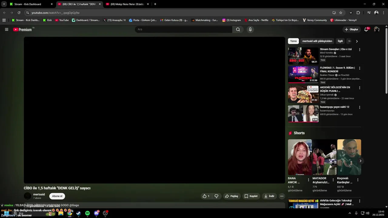This screenshot has height=218, width=388.
Task: Open more actions ellipsis below video
Action: click(282, 196)
